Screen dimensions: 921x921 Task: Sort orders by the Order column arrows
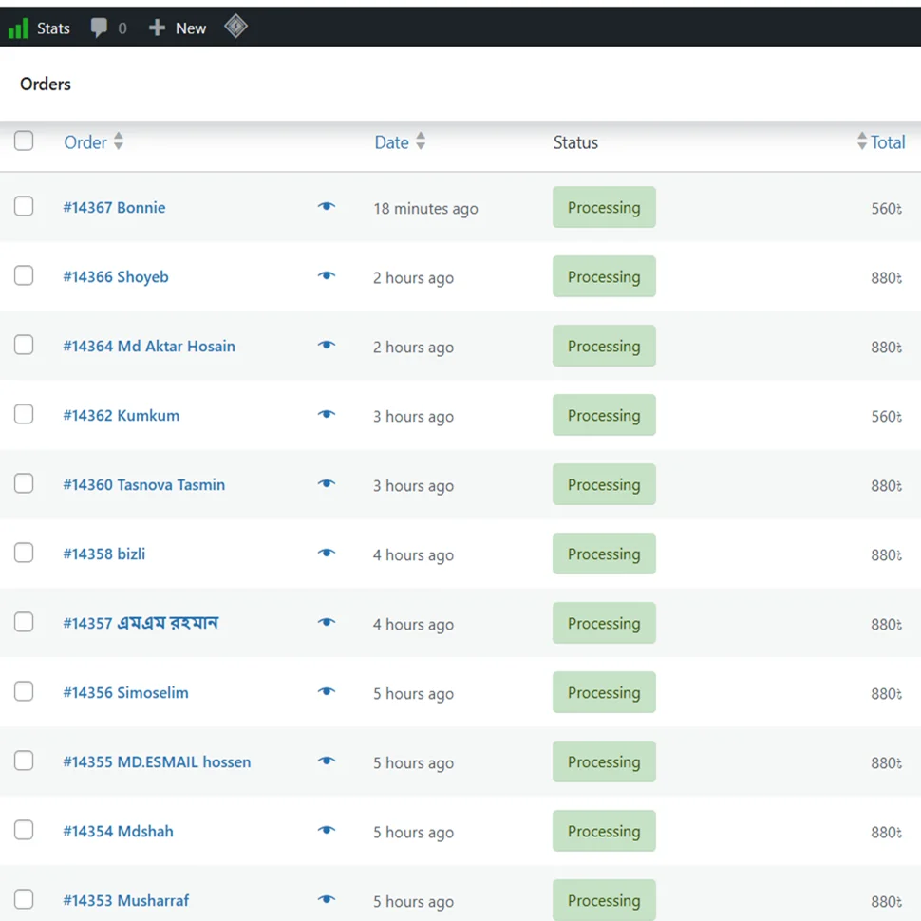(x=118, y=141)
